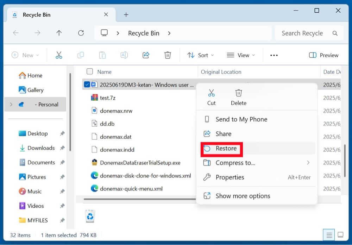Open the View dropdown menu
Screen dimensions: 352x245
coord(241,55)
